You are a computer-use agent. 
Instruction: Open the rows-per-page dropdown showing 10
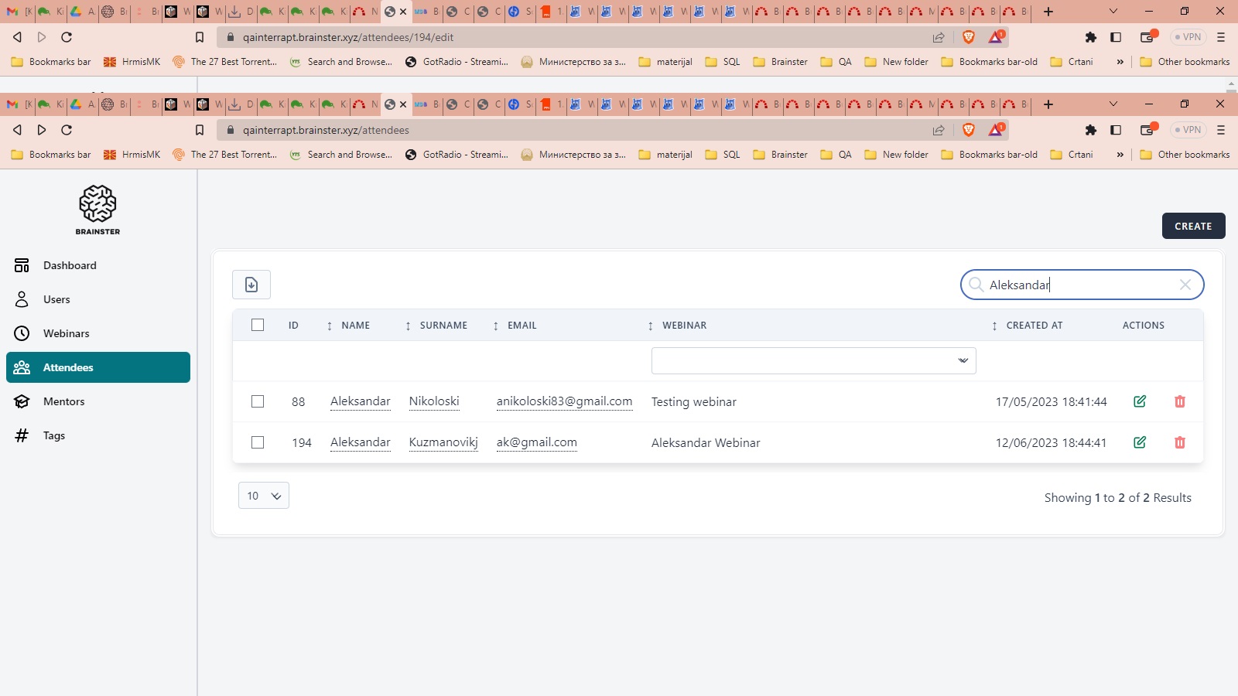pyautogui.click(x=264, y=496)
